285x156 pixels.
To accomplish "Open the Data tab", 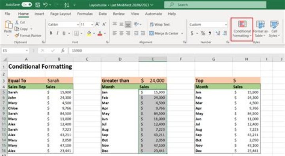I will (x=103, y=13).
